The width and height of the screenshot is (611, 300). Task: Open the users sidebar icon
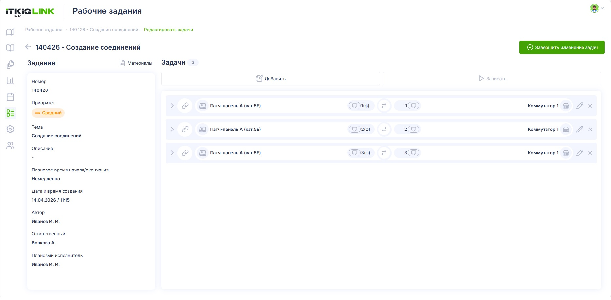(10, 146)
